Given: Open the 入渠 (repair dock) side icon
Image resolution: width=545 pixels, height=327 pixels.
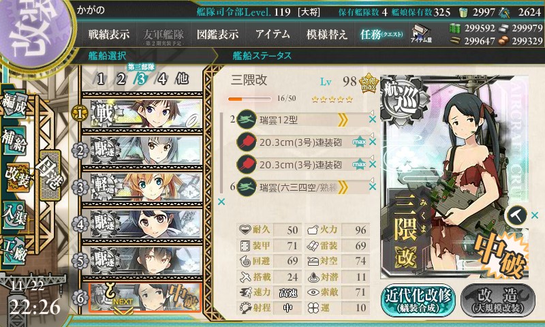Looking at the screenshot, I should click(14, 216).
